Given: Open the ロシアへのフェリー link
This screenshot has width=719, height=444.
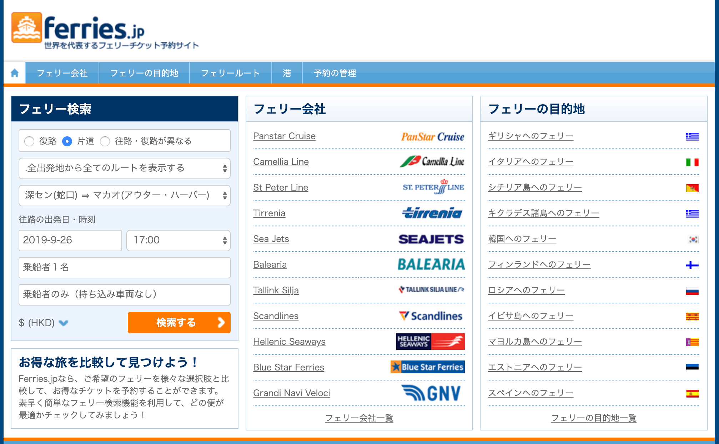Looking at the screenshot, I should tap(526, 290).
